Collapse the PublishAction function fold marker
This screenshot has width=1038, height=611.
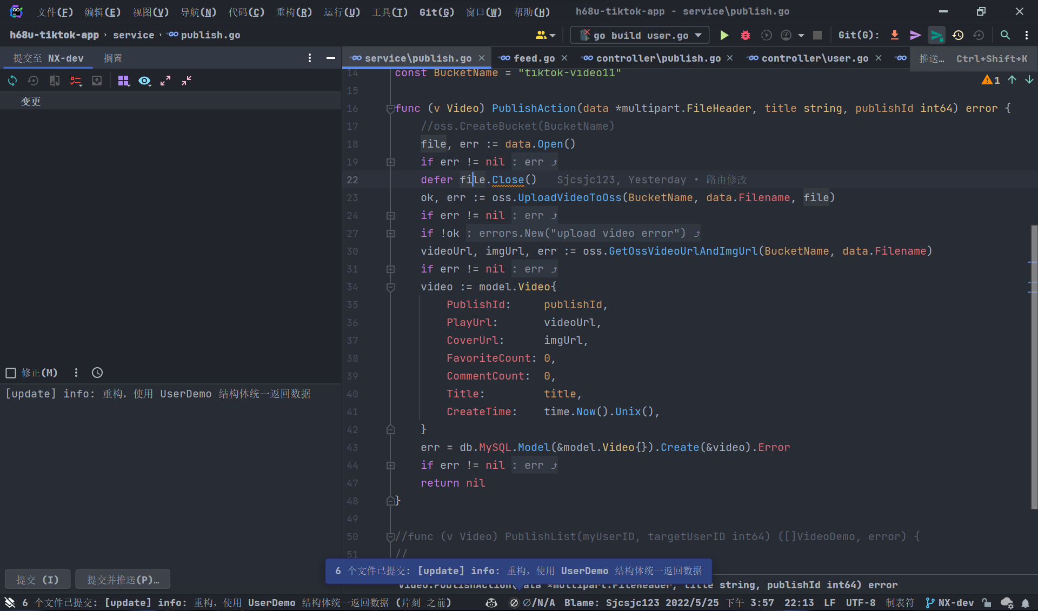[x=390, y=109]
